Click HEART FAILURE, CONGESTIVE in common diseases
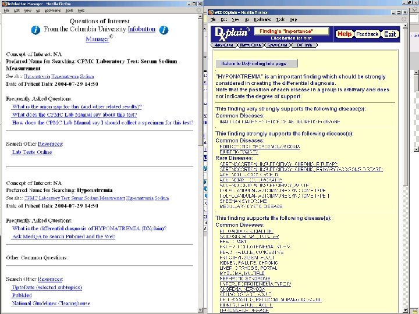 click(x=251, y=252)
